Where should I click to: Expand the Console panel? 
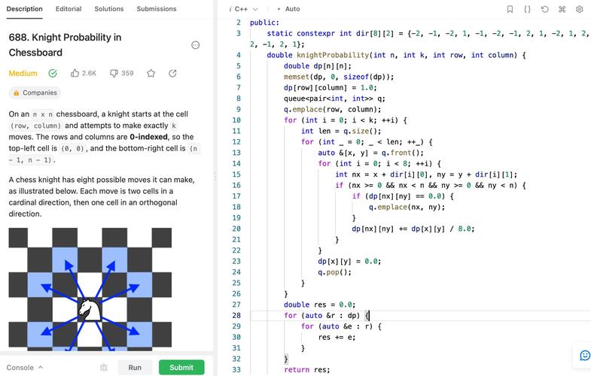[x=24, y=368]
